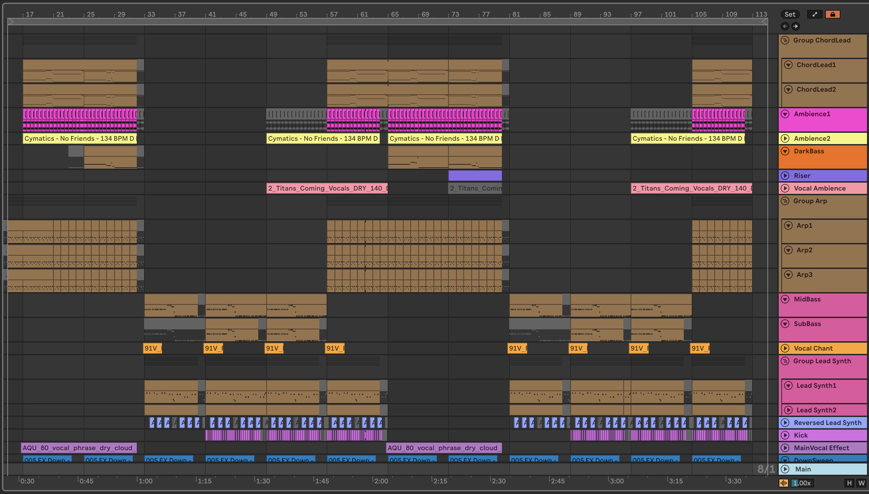Fold the Group ChordLead track group
869x494 pixels.
785,41
